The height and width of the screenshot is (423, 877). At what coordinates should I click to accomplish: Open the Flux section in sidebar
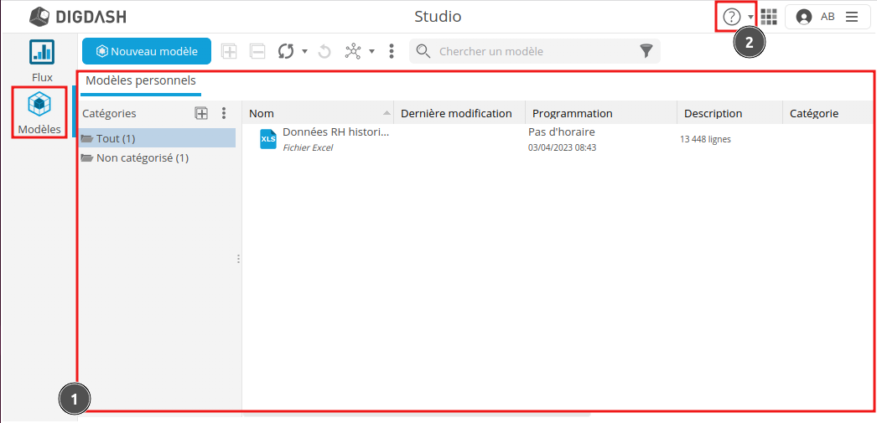click(42, 60)
